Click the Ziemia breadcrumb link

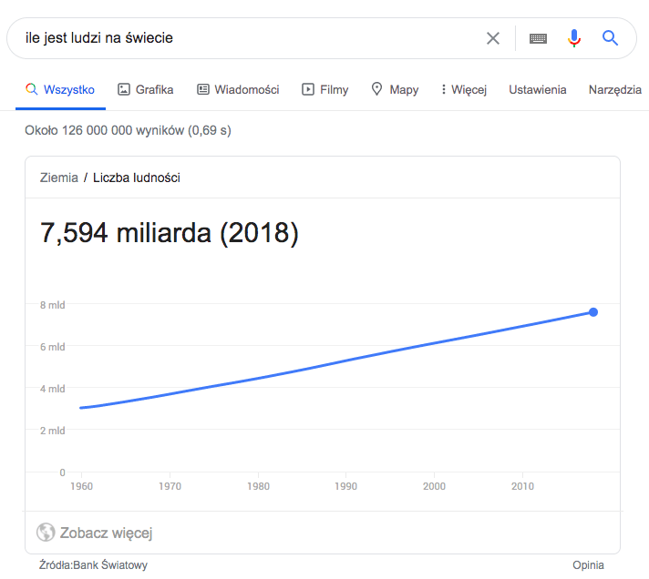(x=59, y=178)
